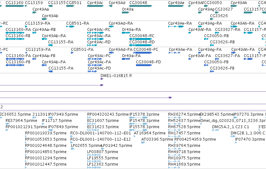This screenshot has height=169, width=266.
Task: Click the CG13155 gene label
Action: (x=57, y=3)
